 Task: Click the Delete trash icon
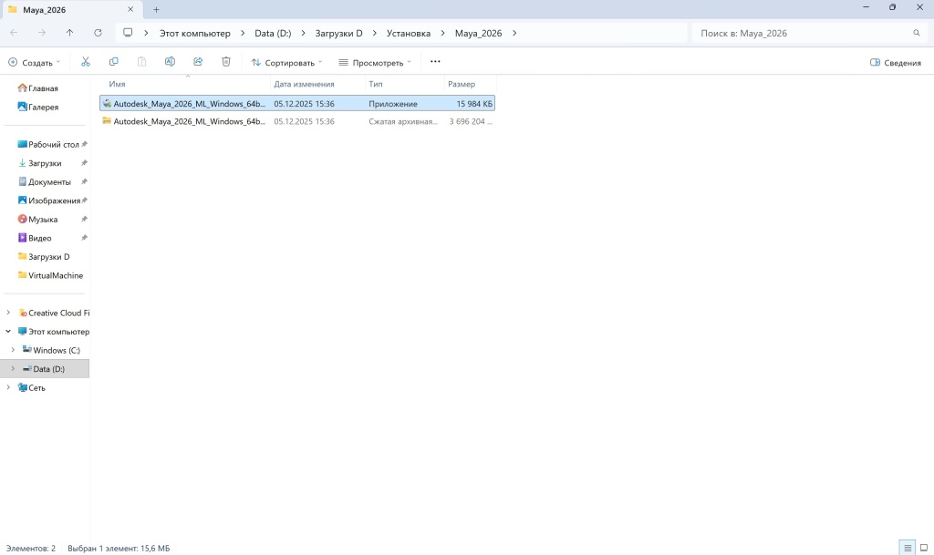point(226,62)
